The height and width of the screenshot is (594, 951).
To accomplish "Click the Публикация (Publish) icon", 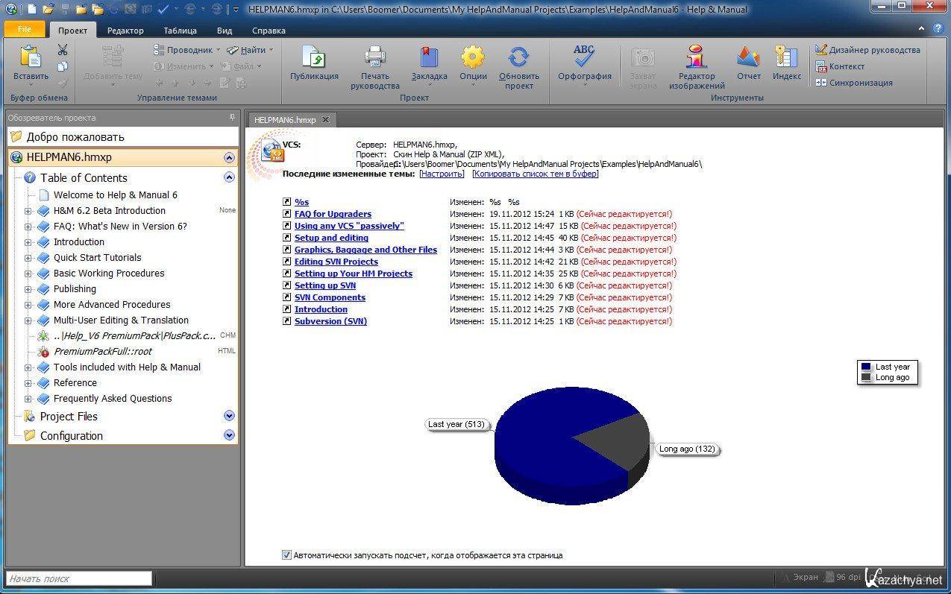I will pyautogui.click(x=314, y=58).
